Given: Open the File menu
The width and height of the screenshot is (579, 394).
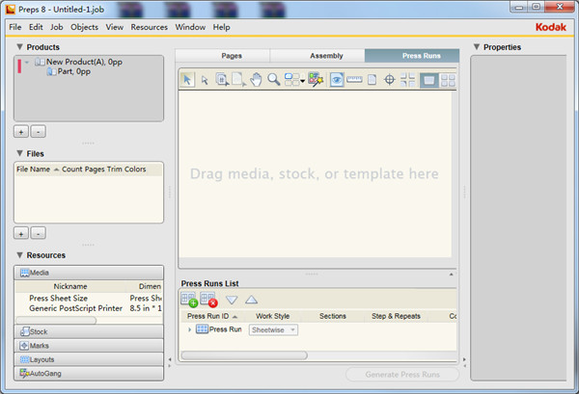Looking at the screenshot, I should click(15, 27).
